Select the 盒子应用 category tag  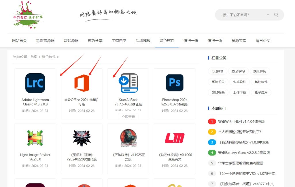pyautogui.click(x=261, y=92)
